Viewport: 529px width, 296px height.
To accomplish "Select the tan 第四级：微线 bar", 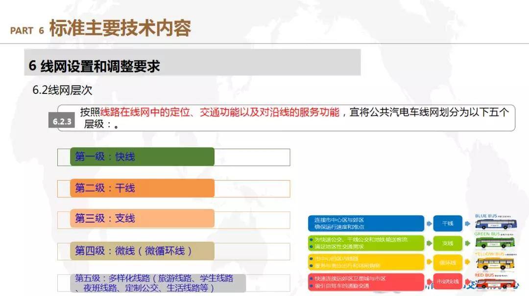I will [142, 251].
